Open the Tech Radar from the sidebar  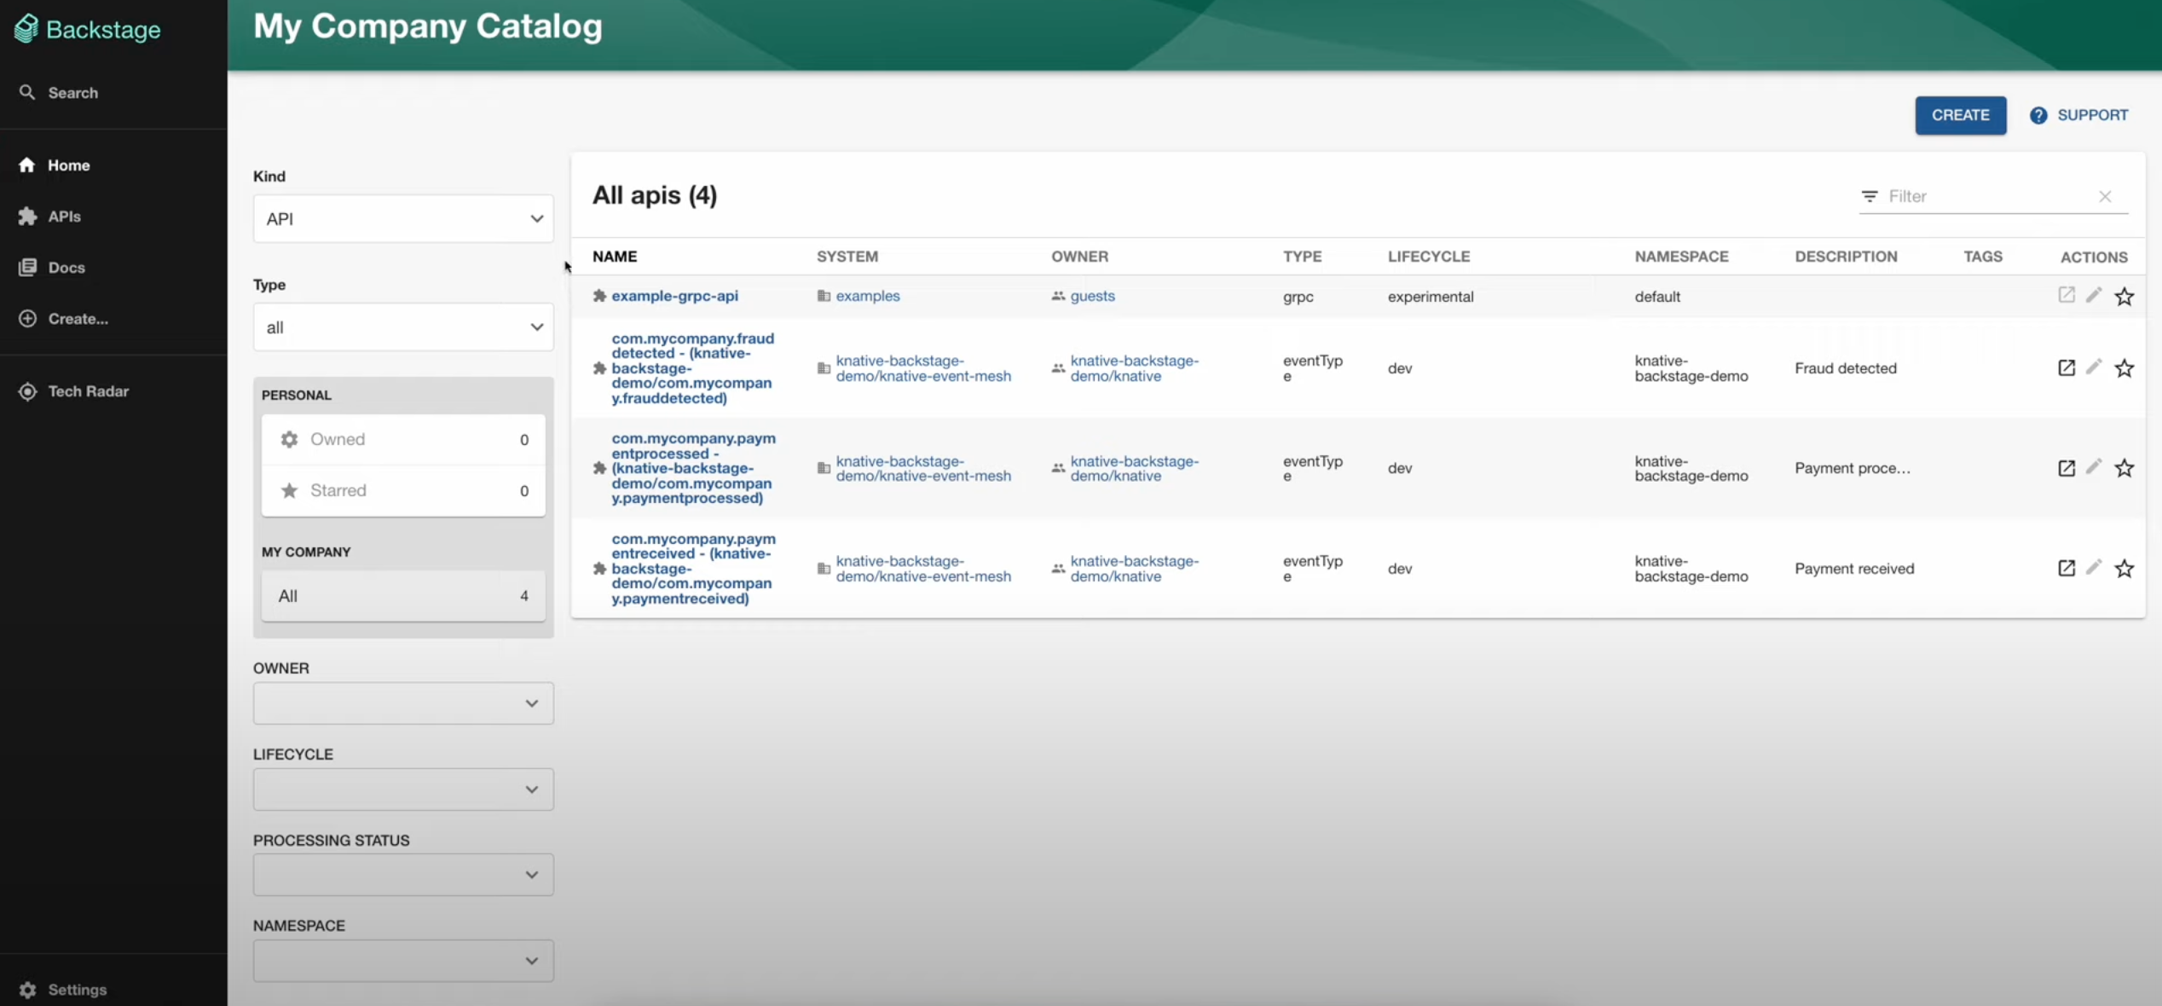[84, 391]
